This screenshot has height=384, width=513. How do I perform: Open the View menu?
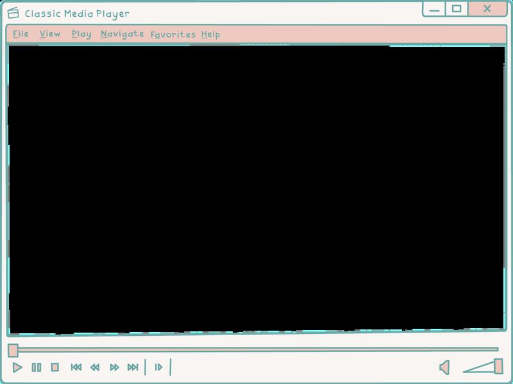coord(50,34)
